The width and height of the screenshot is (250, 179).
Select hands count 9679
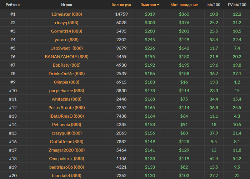click(x=121, y=48)
